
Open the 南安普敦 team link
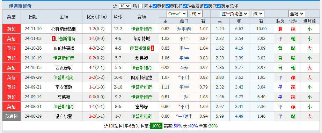pos(64,87)
